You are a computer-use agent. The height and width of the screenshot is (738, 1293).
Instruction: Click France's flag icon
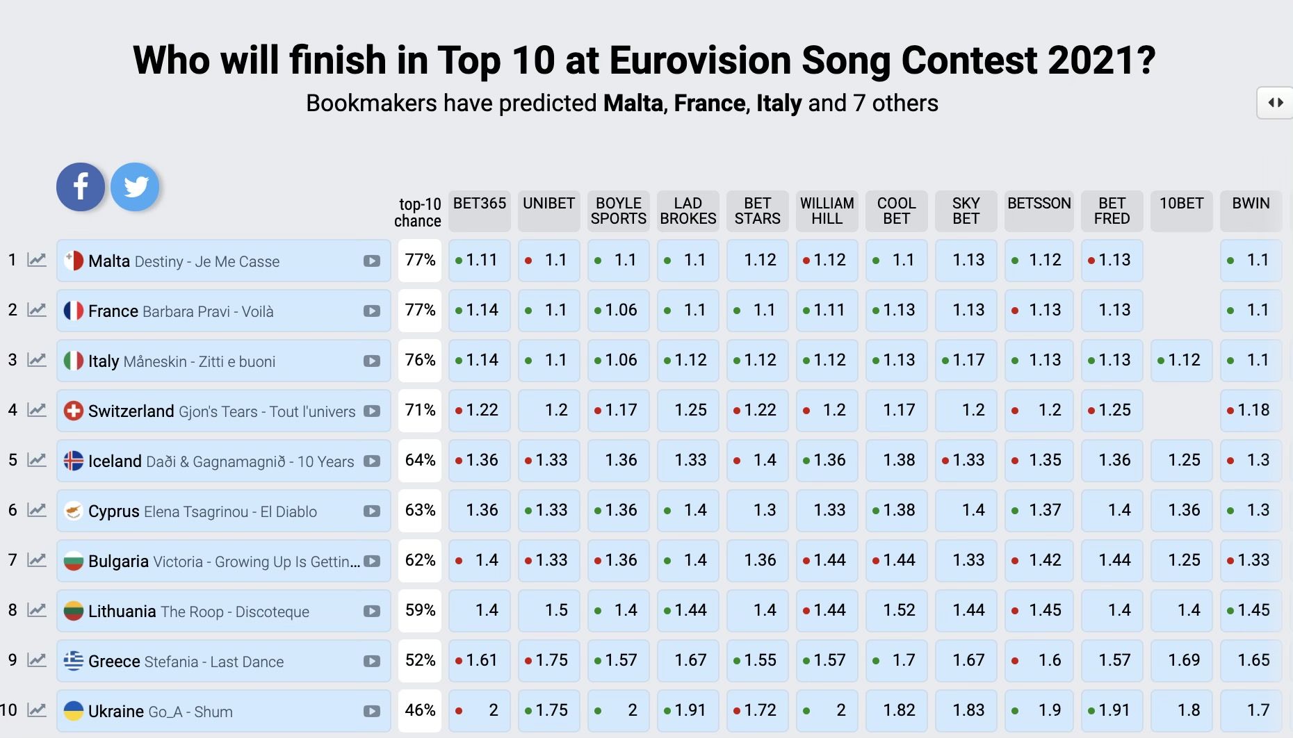click(73, 311)
